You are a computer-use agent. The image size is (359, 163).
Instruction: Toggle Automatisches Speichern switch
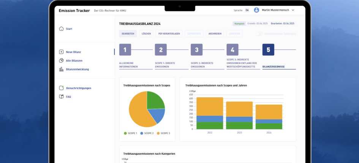point(259,34)
